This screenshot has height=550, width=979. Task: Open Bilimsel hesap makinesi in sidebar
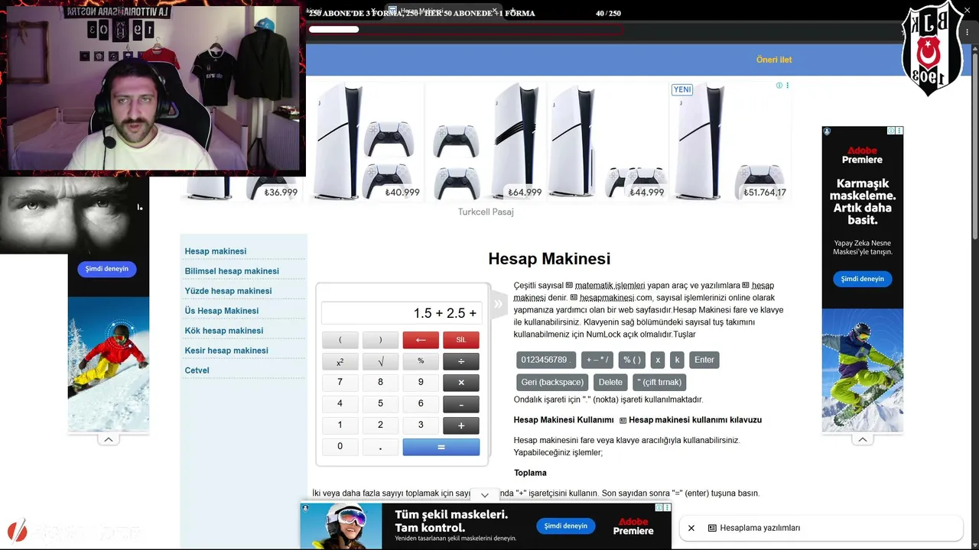232,271
